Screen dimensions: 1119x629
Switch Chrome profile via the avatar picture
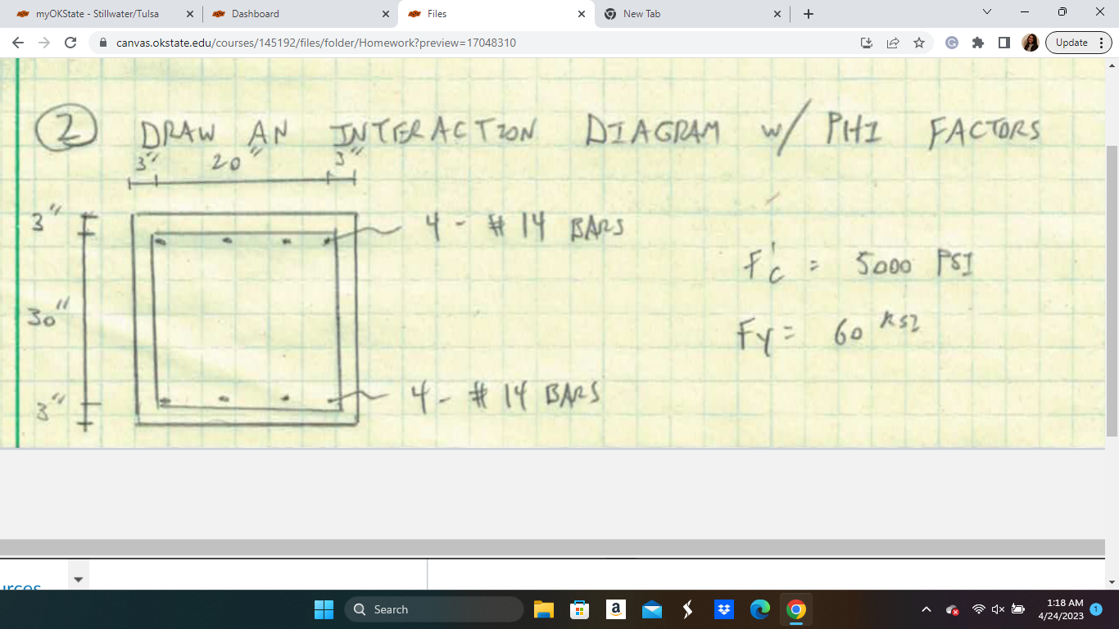tap(1029, 43)
